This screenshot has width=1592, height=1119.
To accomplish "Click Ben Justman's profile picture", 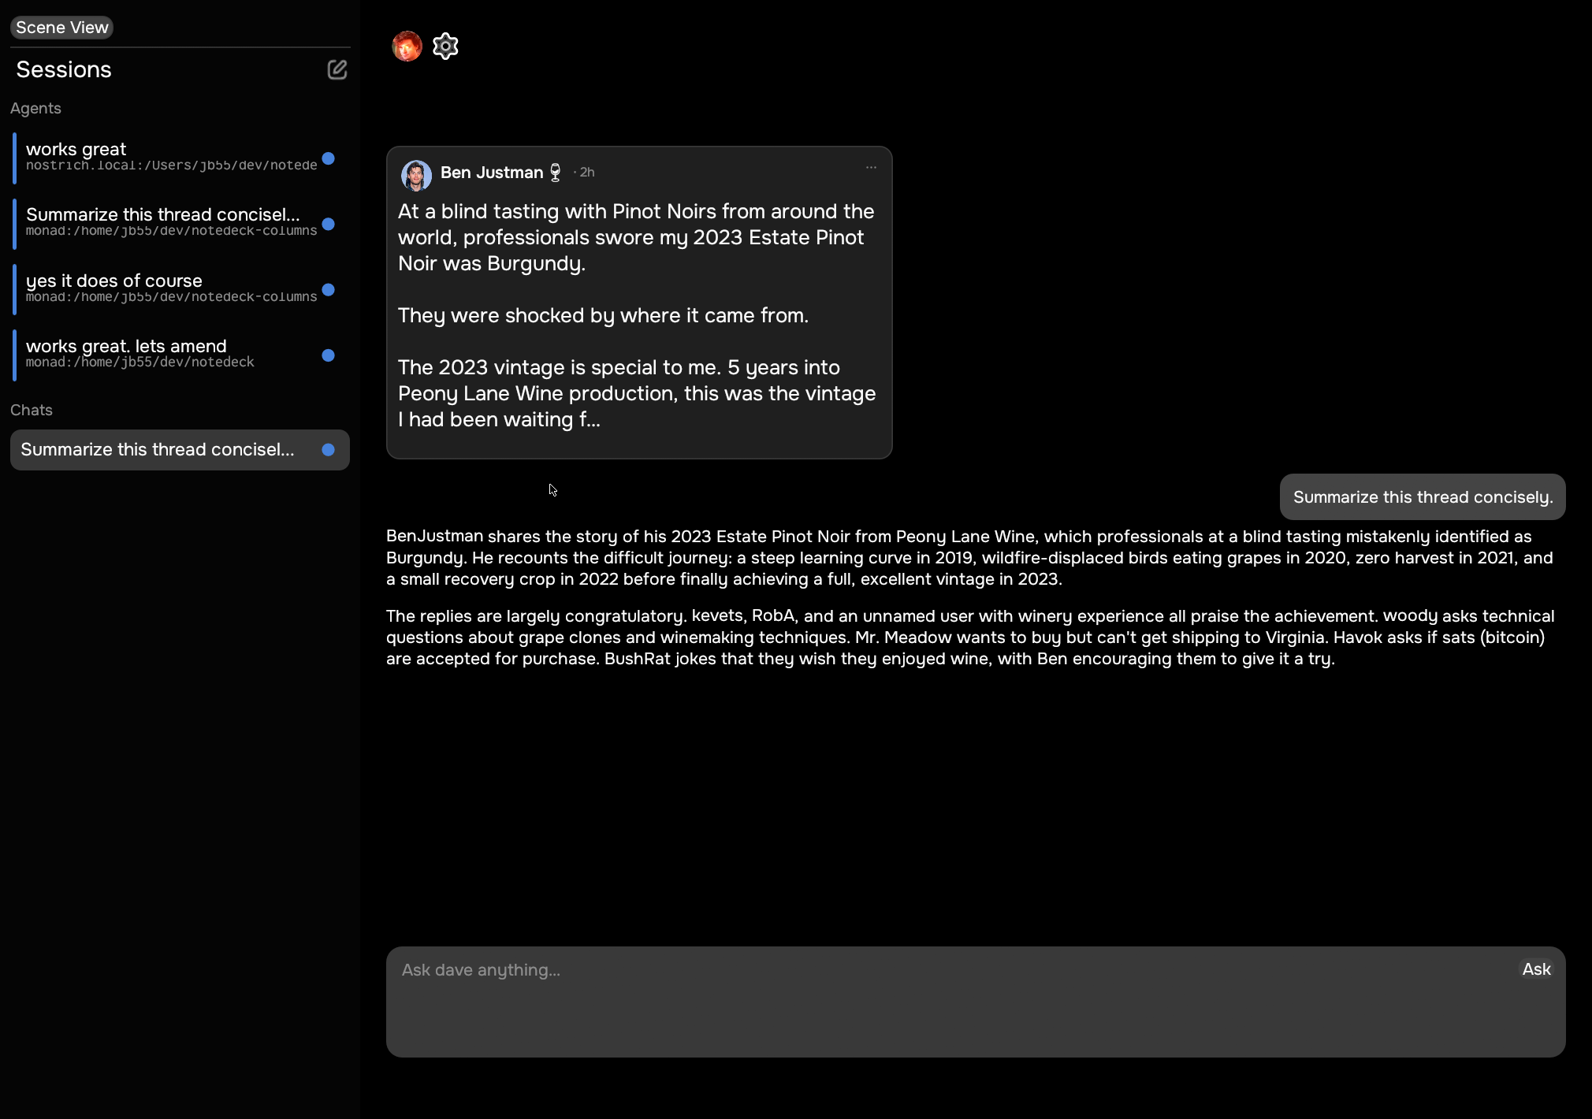I will click(x=416, y=175).
